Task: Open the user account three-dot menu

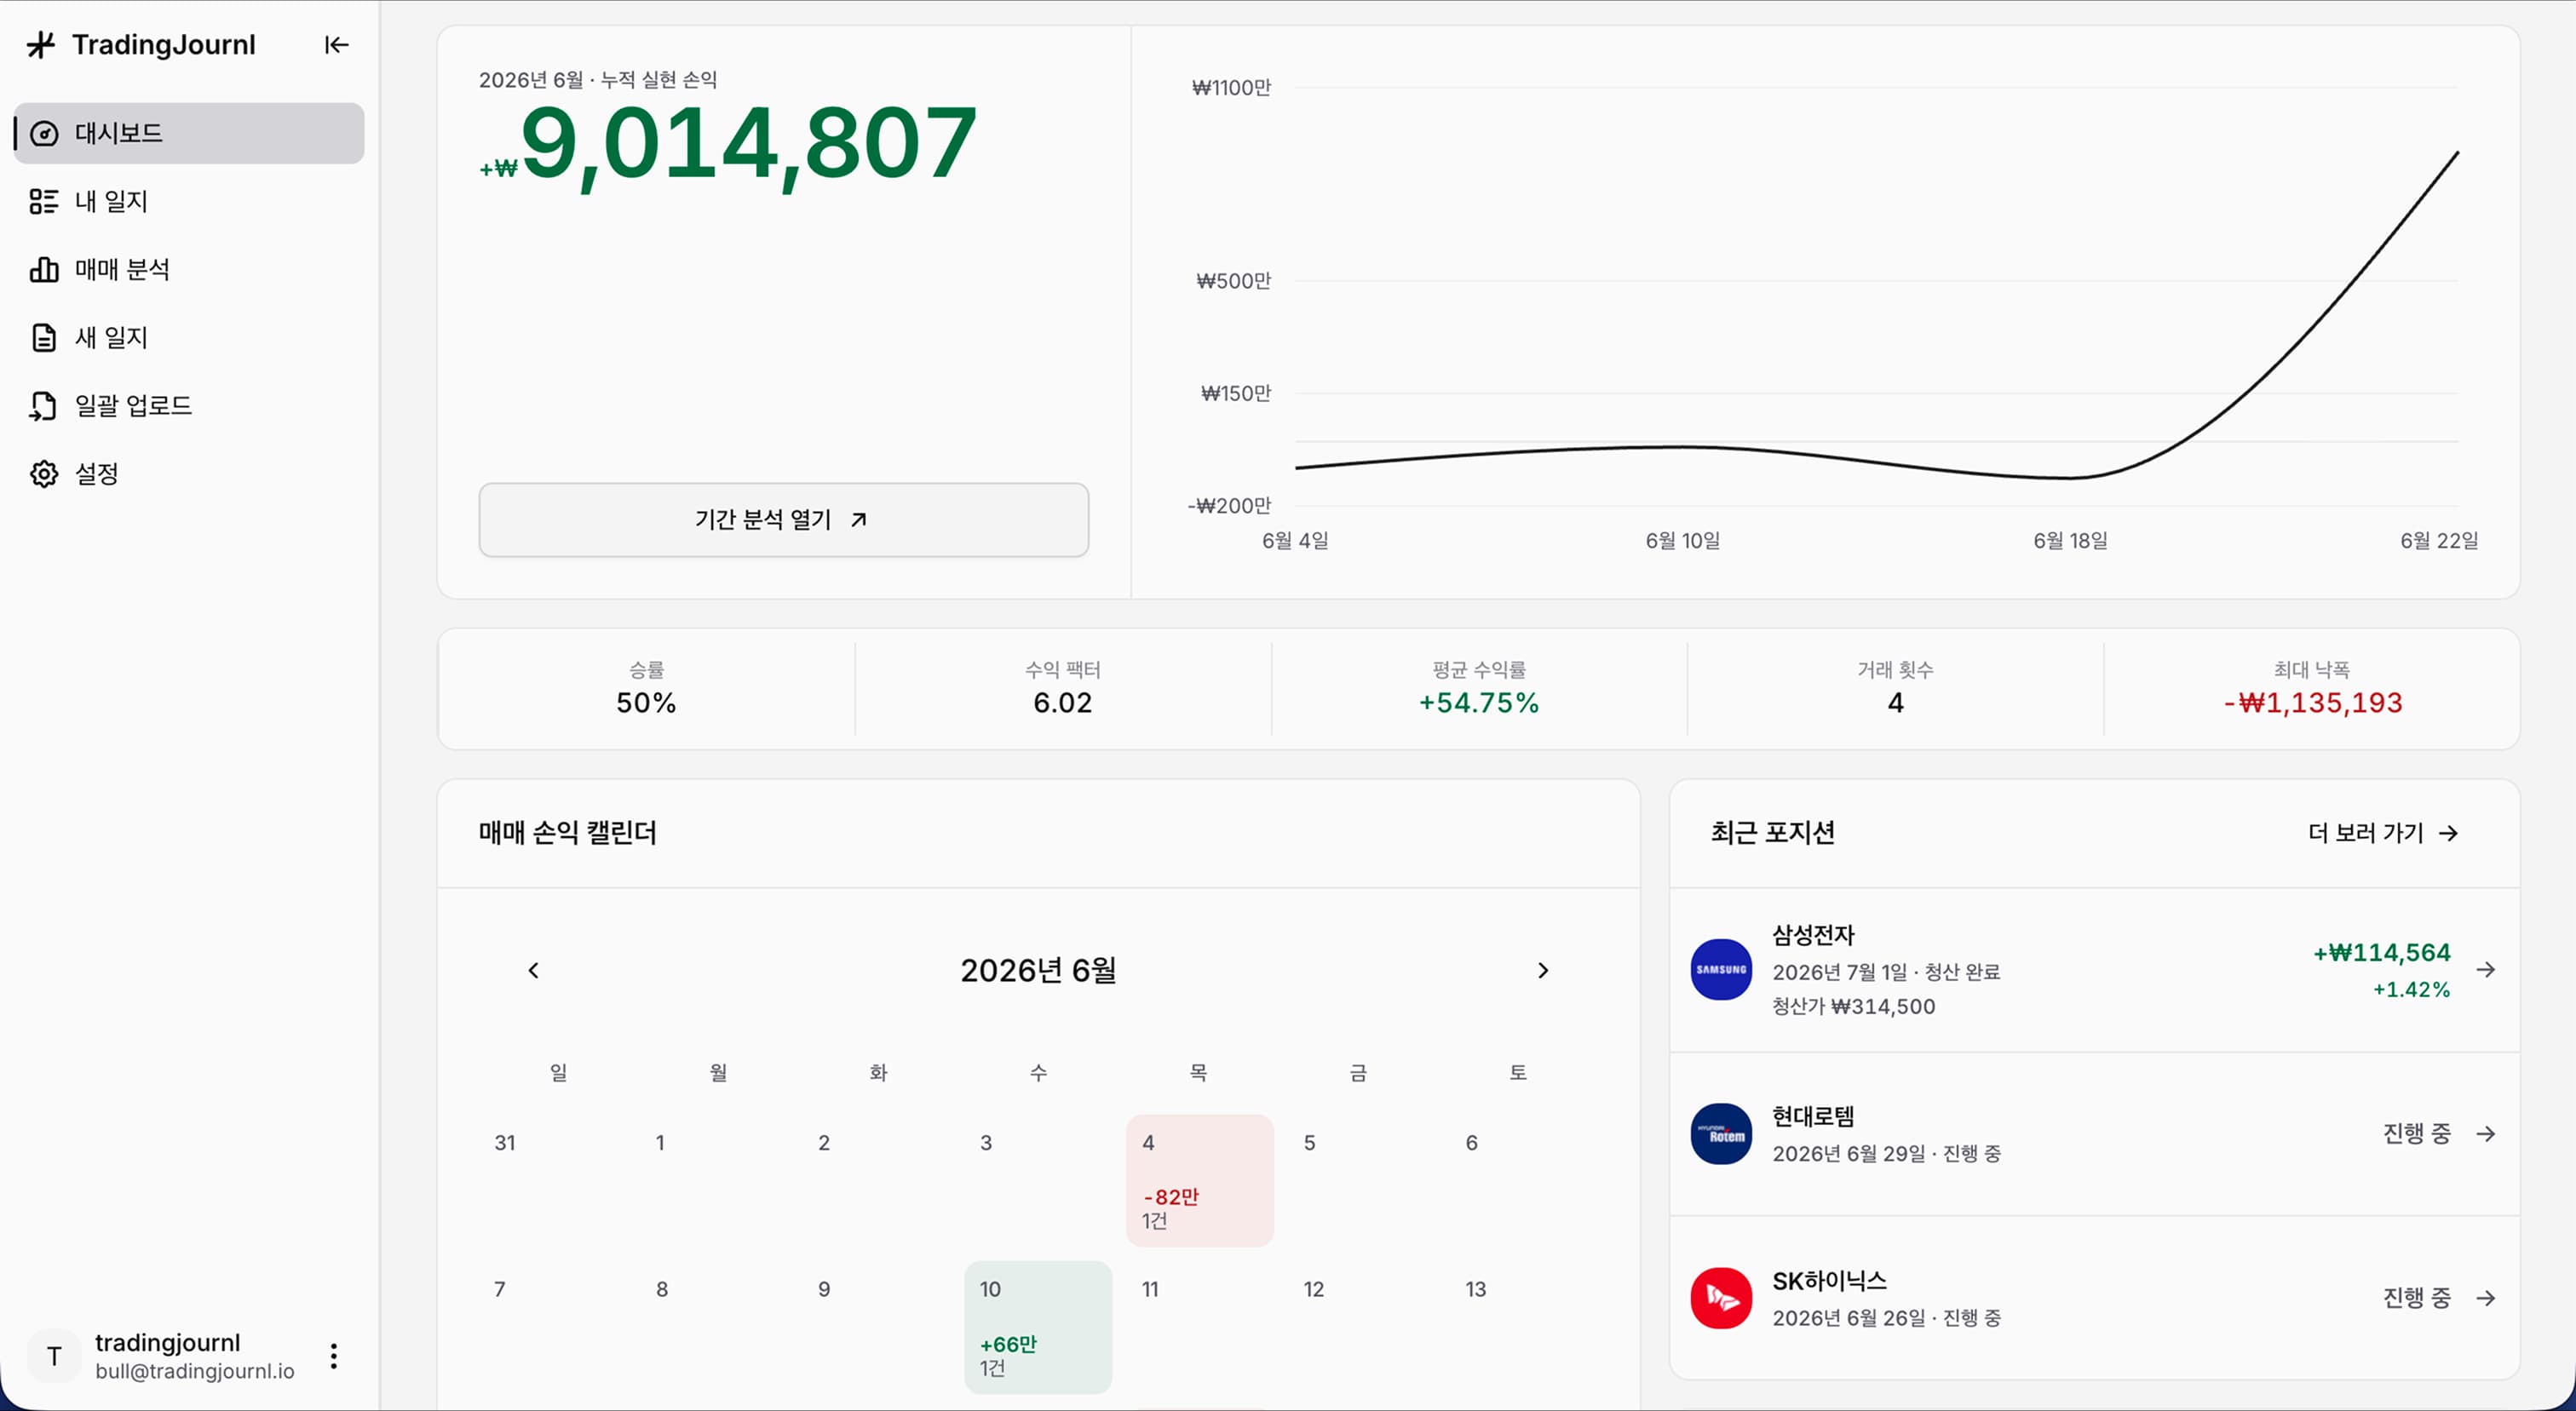Action: coord(334,1356)
